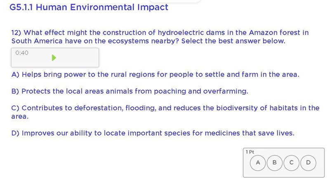Click the 0:40 audio duration label
Screen dimensions: 330x178
point(22,53)
